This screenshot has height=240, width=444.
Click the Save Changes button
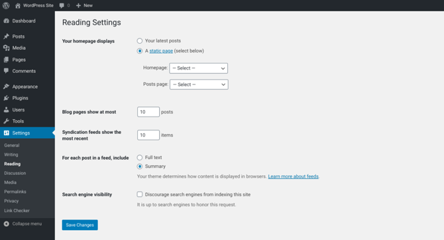pyautogui.click(x=80, y=225)
